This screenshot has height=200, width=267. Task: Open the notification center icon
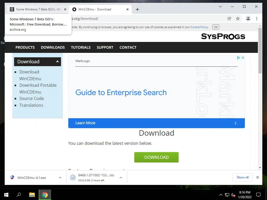(x=258, y=195)
